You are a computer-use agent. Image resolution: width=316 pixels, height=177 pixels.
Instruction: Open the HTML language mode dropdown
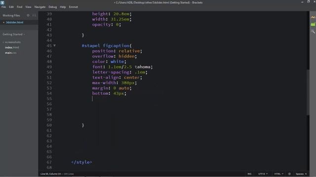(278, 174)
